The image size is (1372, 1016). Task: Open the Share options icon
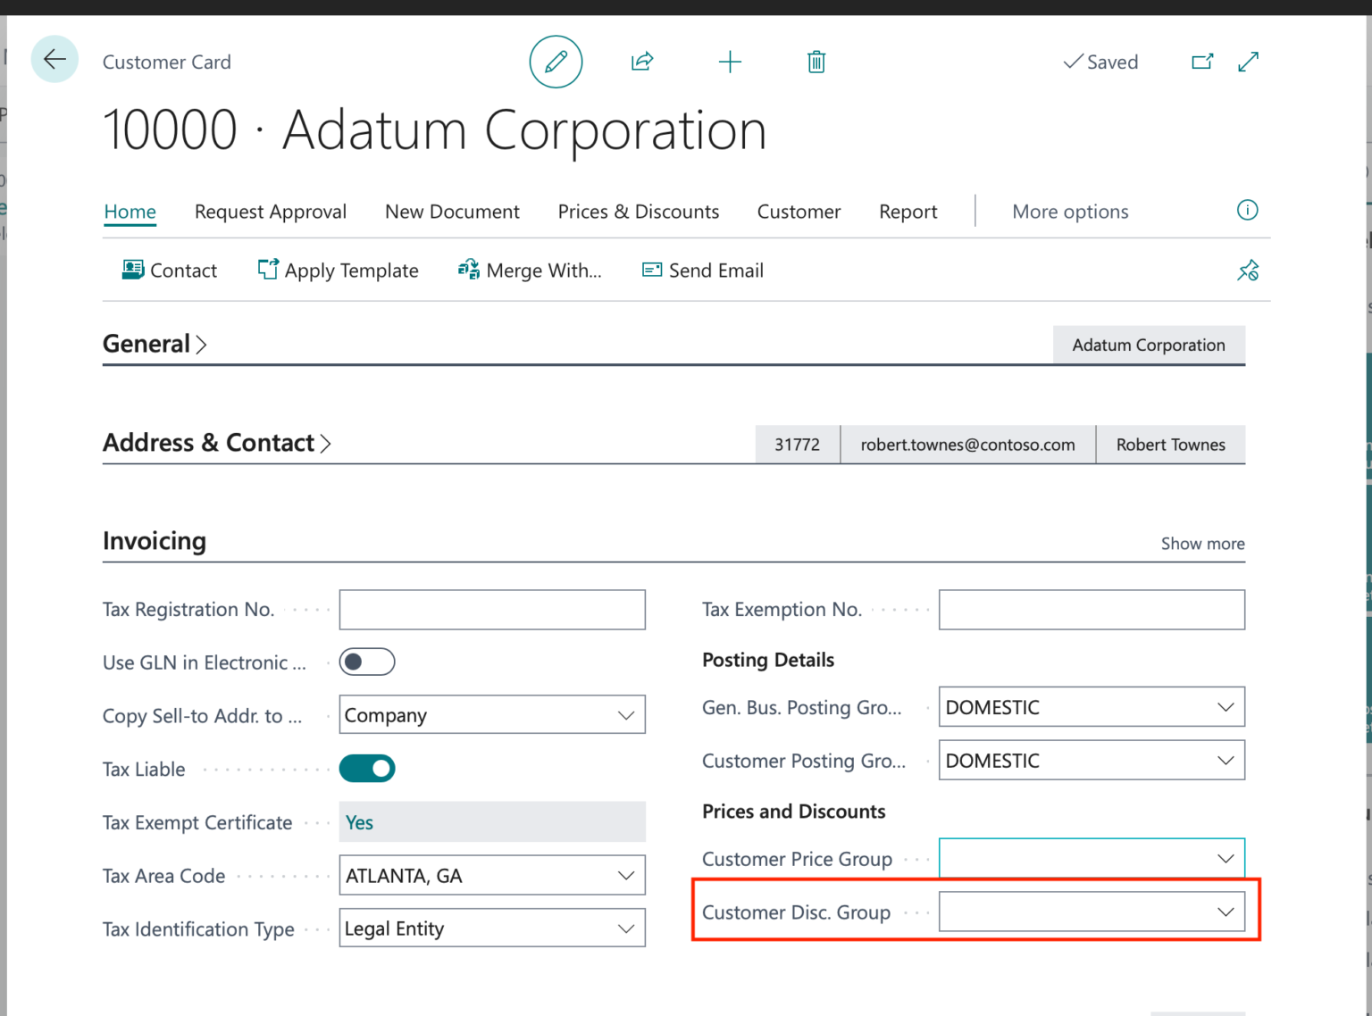point(641,62)
